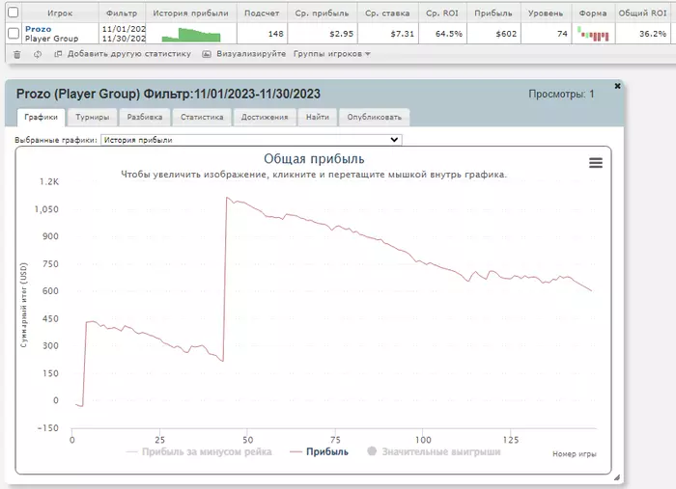Click the green profit history sparkline
The width and height of the screenshot is (676, 489).
[x=191, y=35]
